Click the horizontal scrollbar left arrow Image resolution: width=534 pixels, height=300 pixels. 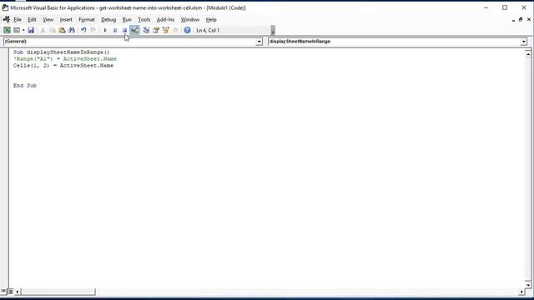click(x=17, y=292)
